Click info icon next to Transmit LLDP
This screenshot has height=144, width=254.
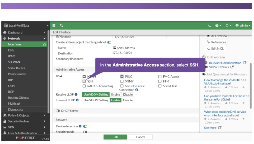click(77, 100)
